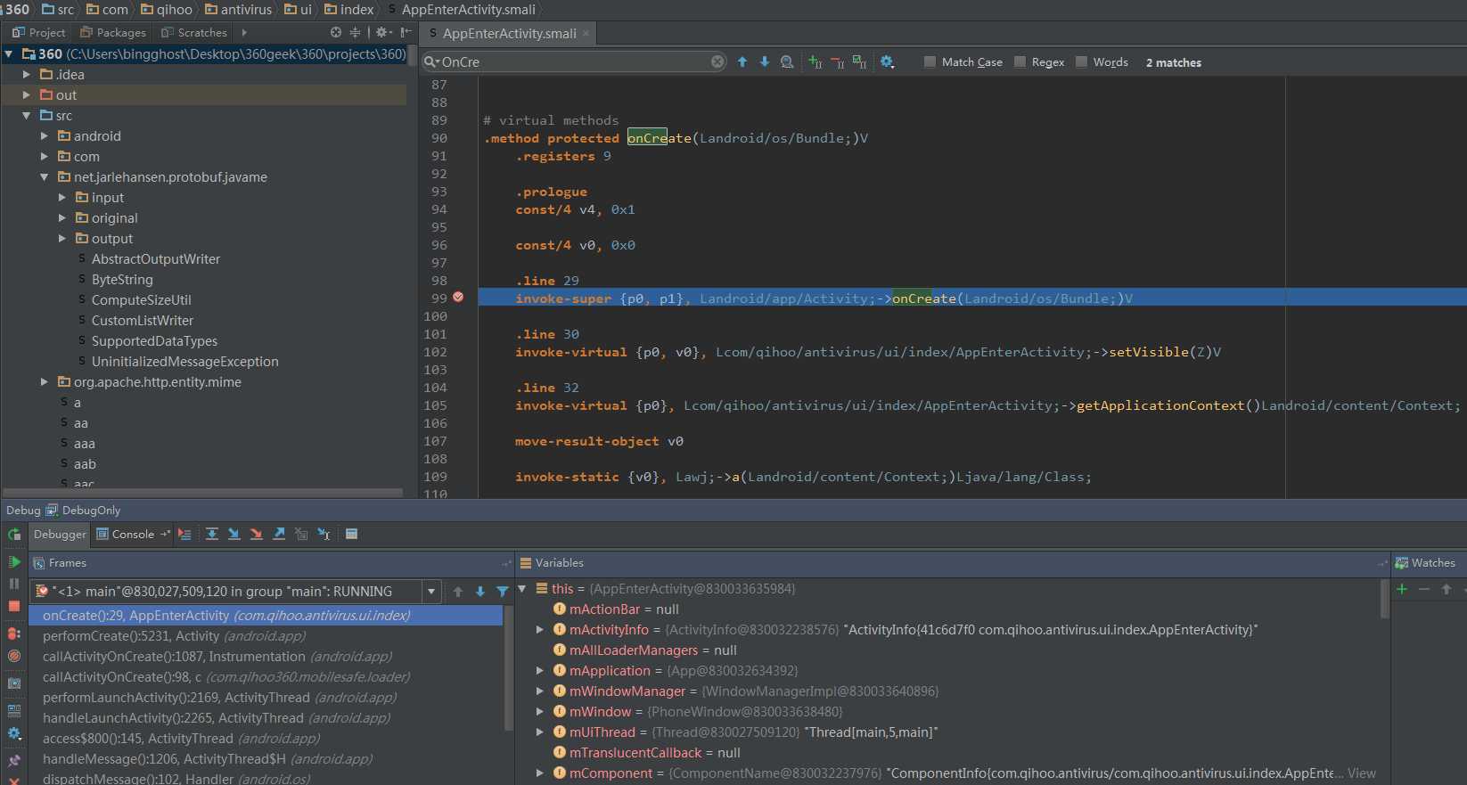This screenshot has height=785, width=1467.
Task: Click the Step Out debugger icon
Action: pos(279,534)
